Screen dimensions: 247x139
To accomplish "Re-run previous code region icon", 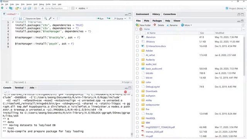I will [x=108, y=19].
